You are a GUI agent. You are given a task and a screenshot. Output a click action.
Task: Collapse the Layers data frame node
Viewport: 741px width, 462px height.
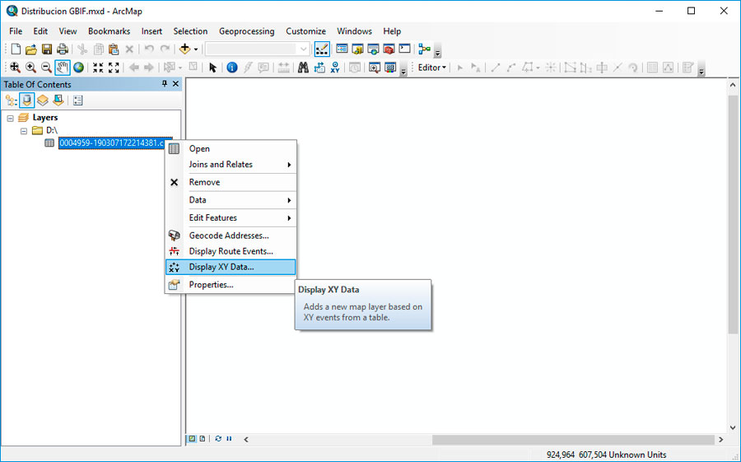(x=11, y=119)
